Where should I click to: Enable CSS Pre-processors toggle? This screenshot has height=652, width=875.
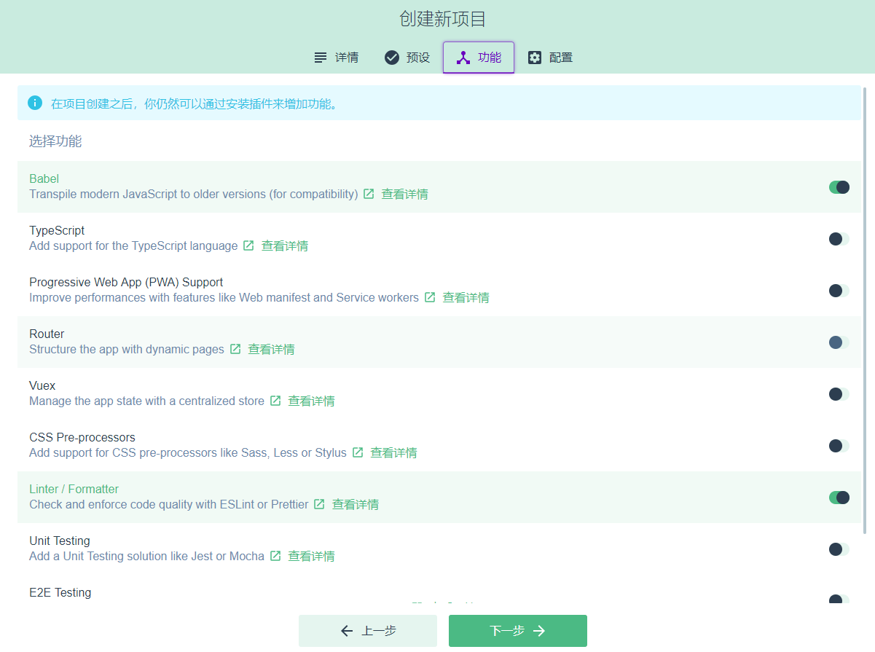pyautogui.click(x=839, y=446)
